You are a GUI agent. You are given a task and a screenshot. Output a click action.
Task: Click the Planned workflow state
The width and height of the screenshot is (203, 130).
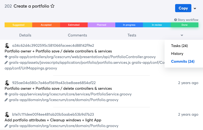point(101,25)
